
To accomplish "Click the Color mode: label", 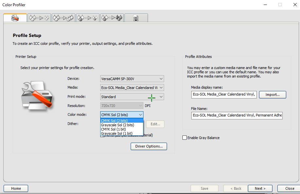I will (77, 115).
